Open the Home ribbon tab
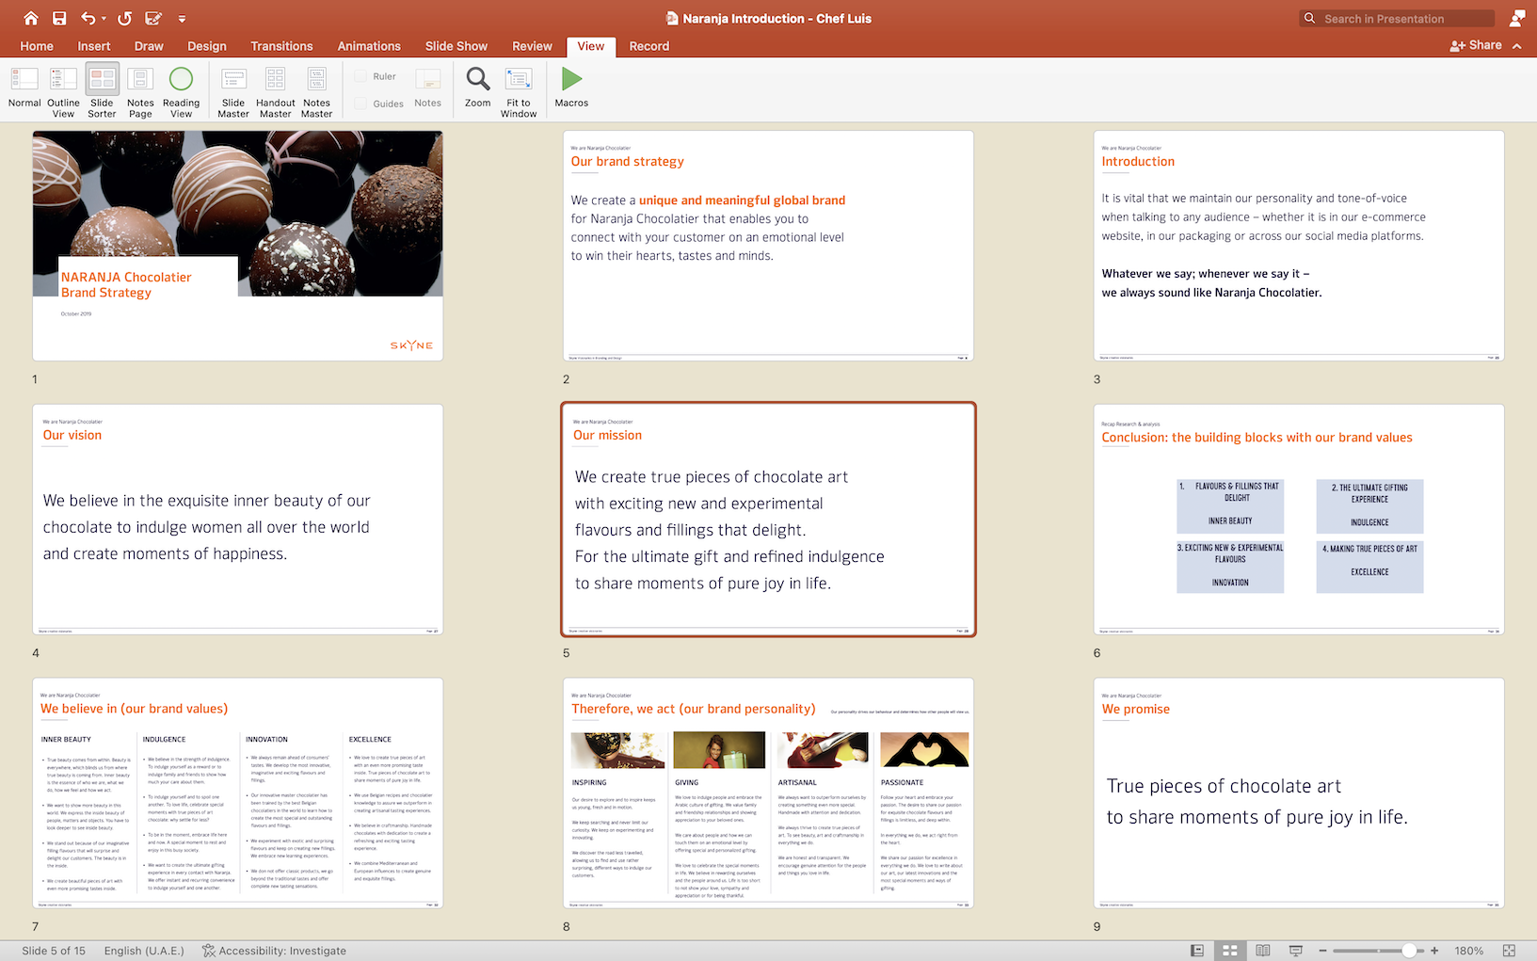 pos(37,46)
